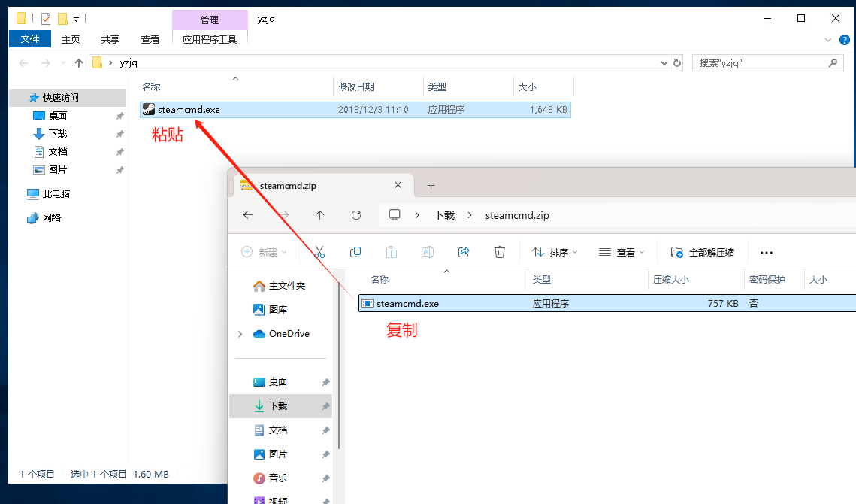Open the 查看 view dropdown in toolbar
Image resolution: width=856 pixels, height=504 pixels.
622,253
